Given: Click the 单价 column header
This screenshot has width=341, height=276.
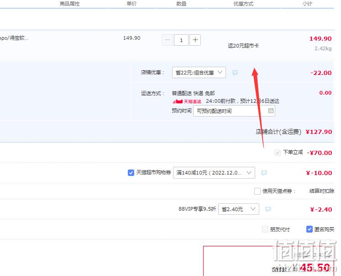Looking at the screenshot, I should (x=131, y=4).
